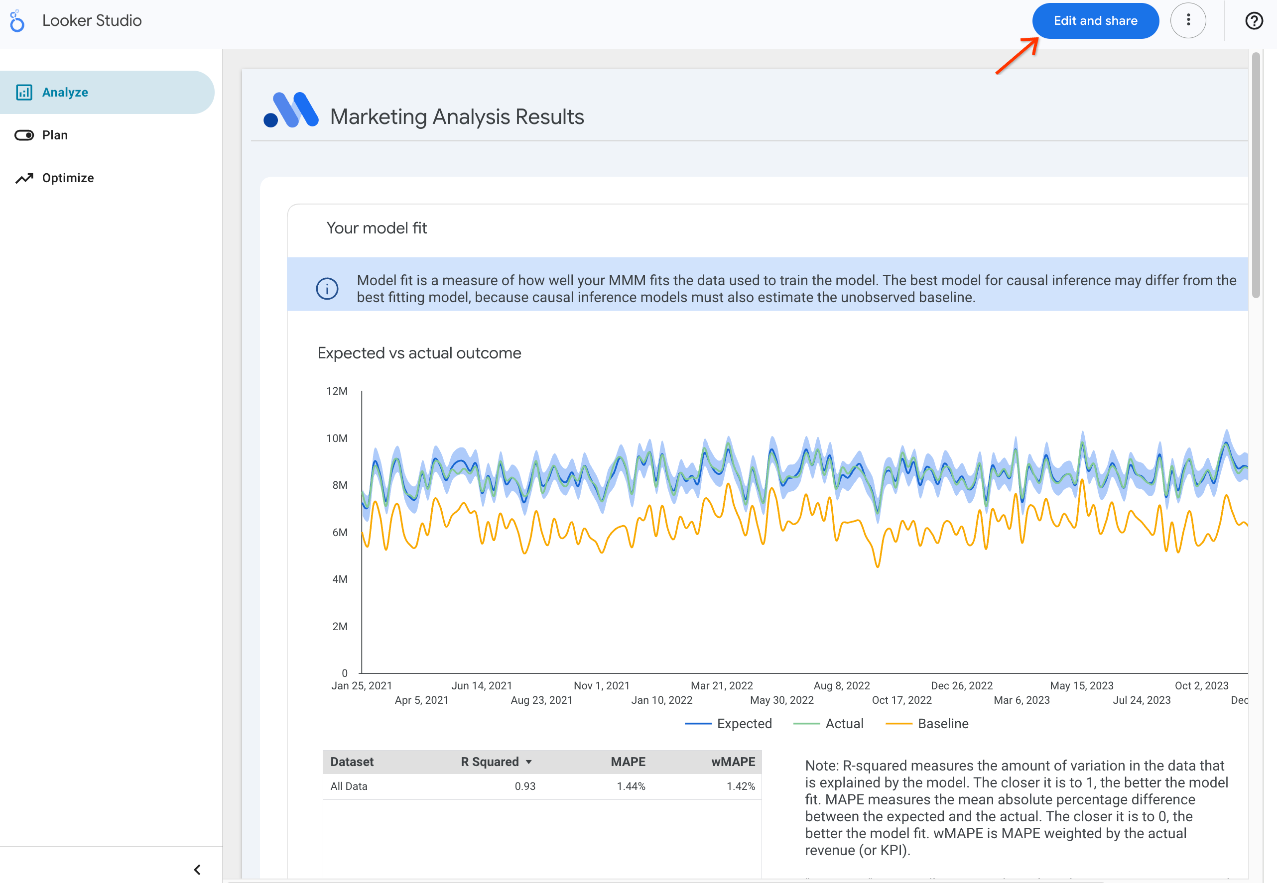
Task: Toggle R Squared column sort arrow
Action: click(x=528, y=763)
